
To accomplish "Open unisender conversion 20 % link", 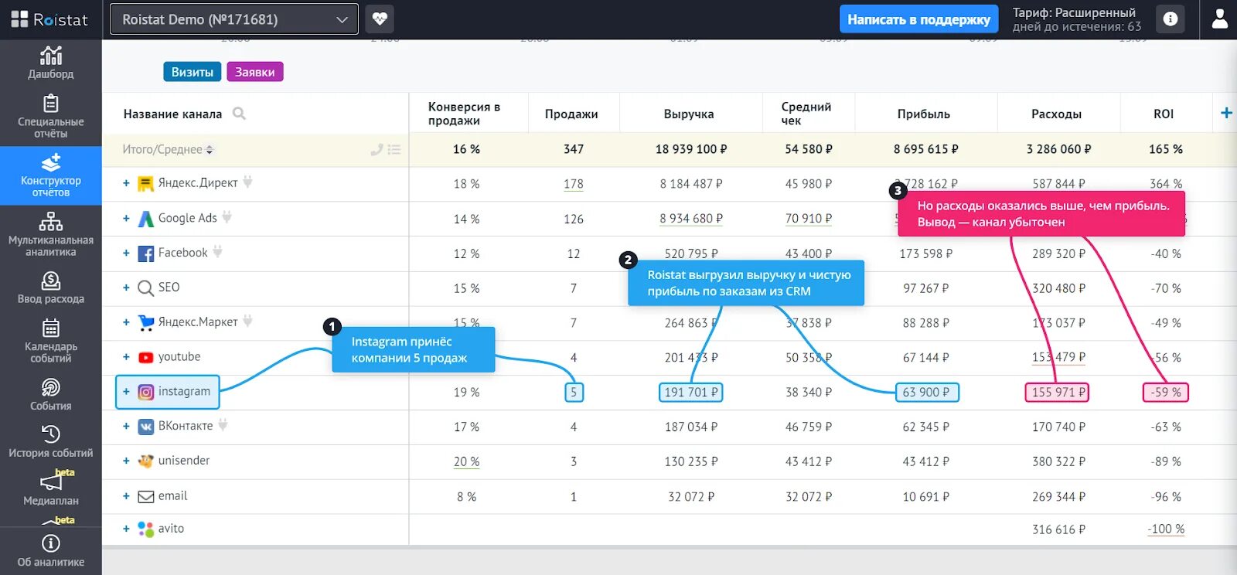I will [x=466, y=461].
